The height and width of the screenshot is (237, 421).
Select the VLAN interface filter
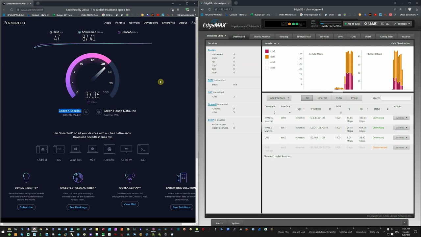(x=339, y=98)
